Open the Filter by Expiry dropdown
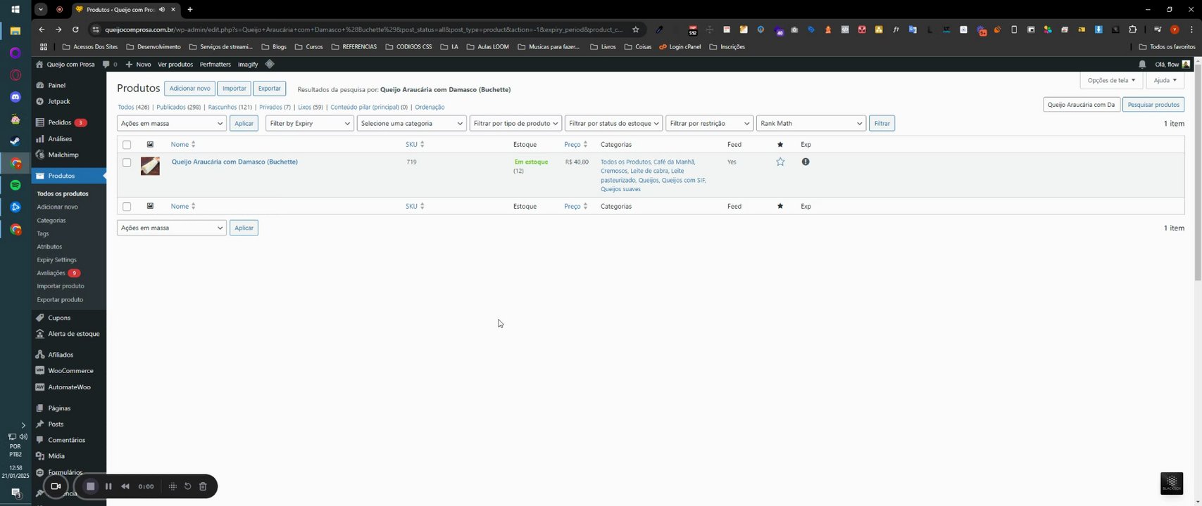Image resolution: width=1202 pixels, height=506 pixels. coord(310,124)
